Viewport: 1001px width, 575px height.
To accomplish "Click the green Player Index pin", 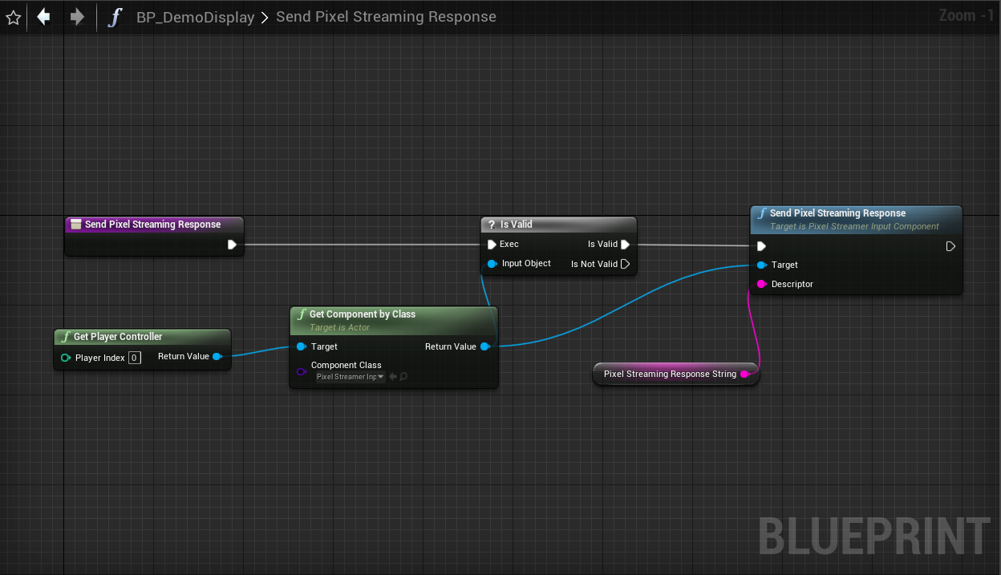I will coord(66,358).
